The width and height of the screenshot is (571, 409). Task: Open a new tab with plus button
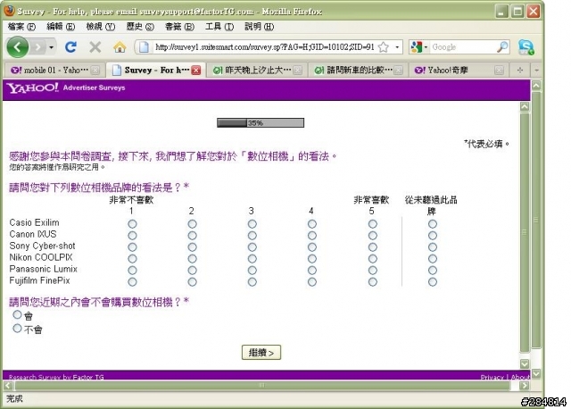519,70
